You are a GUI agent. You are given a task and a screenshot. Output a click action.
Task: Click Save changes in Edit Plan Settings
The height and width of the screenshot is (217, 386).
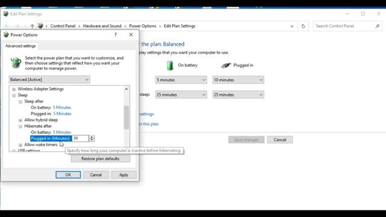pyautogui.click(x=246, y=140)
